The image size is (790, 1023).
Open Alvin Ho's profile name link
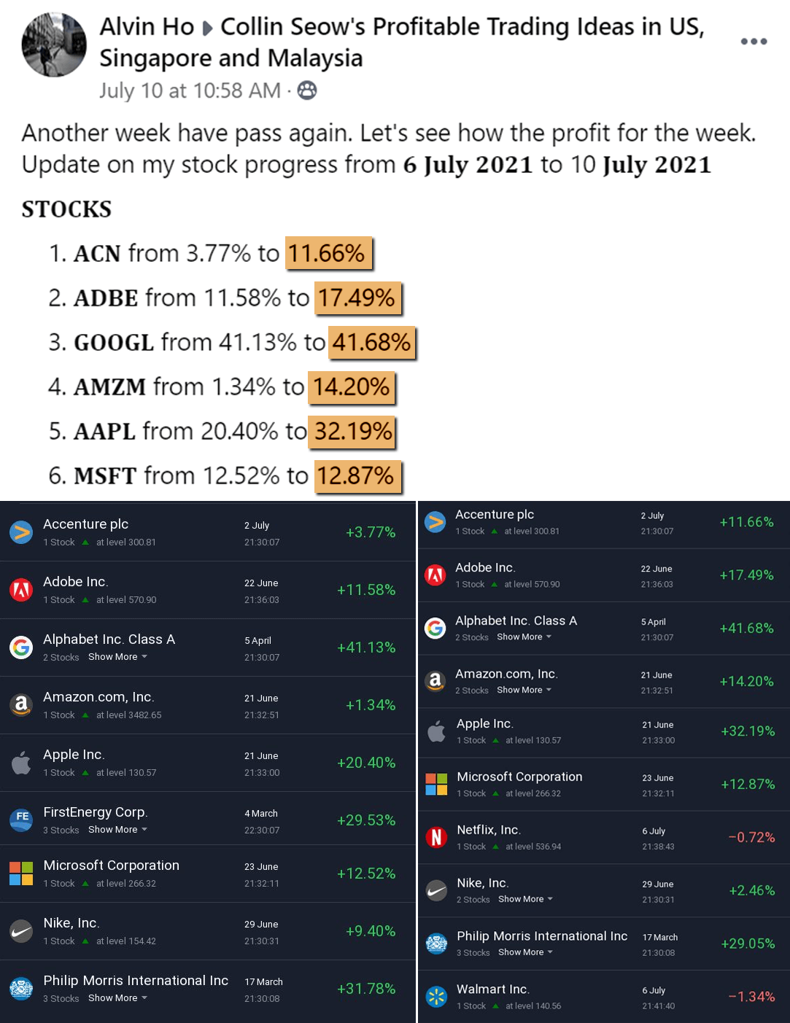(x=147, y=27)
